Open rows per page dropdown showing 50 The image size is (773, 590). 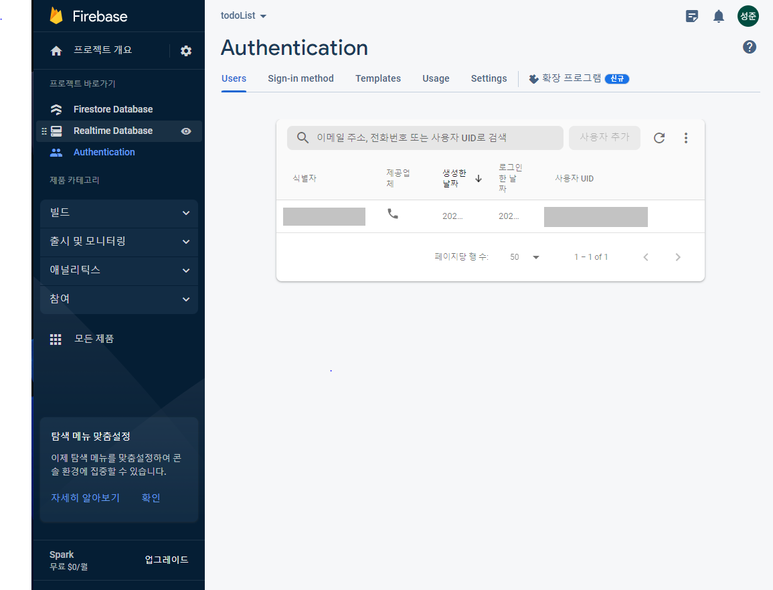pyautogui.click(x=525, y=257)
